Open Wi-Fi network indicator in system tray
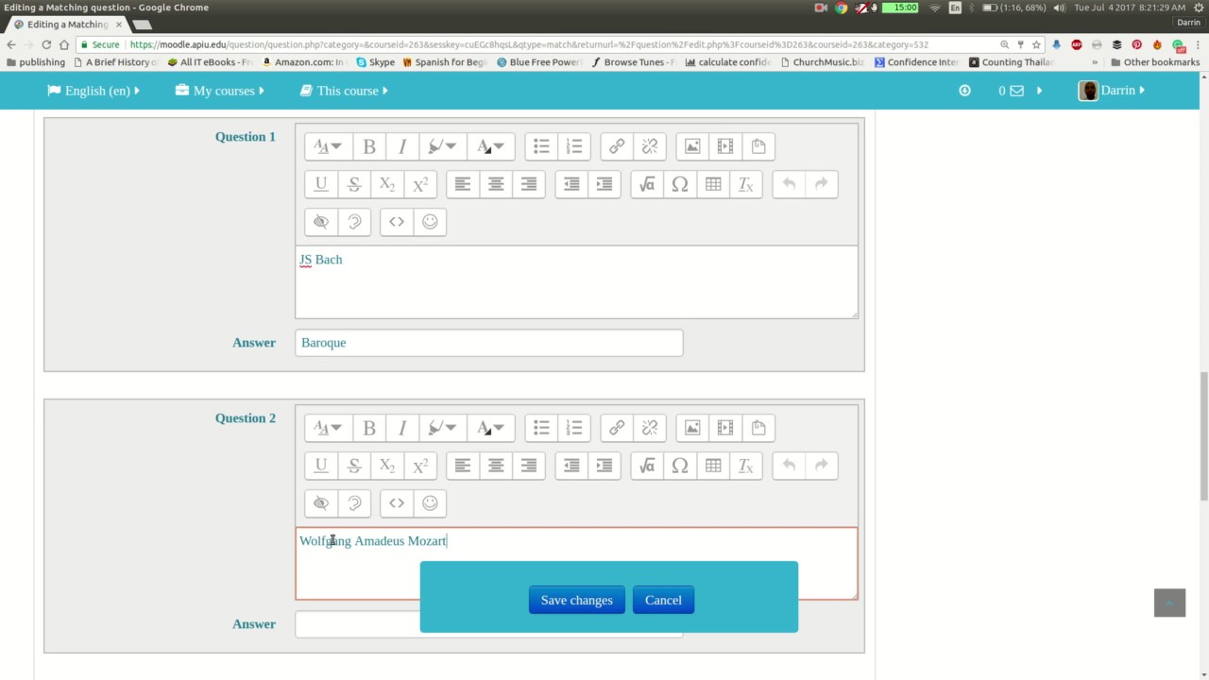This screenshot has height=680, width=1209. [x=935, y=8]
